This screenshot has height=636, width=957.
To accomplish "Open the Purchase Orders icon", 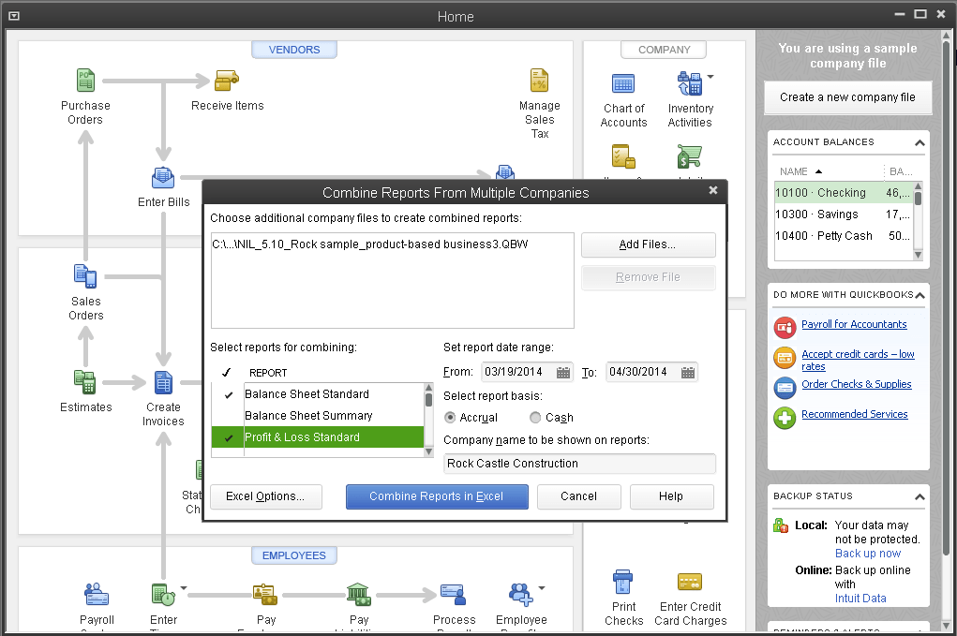I will 85,81.
